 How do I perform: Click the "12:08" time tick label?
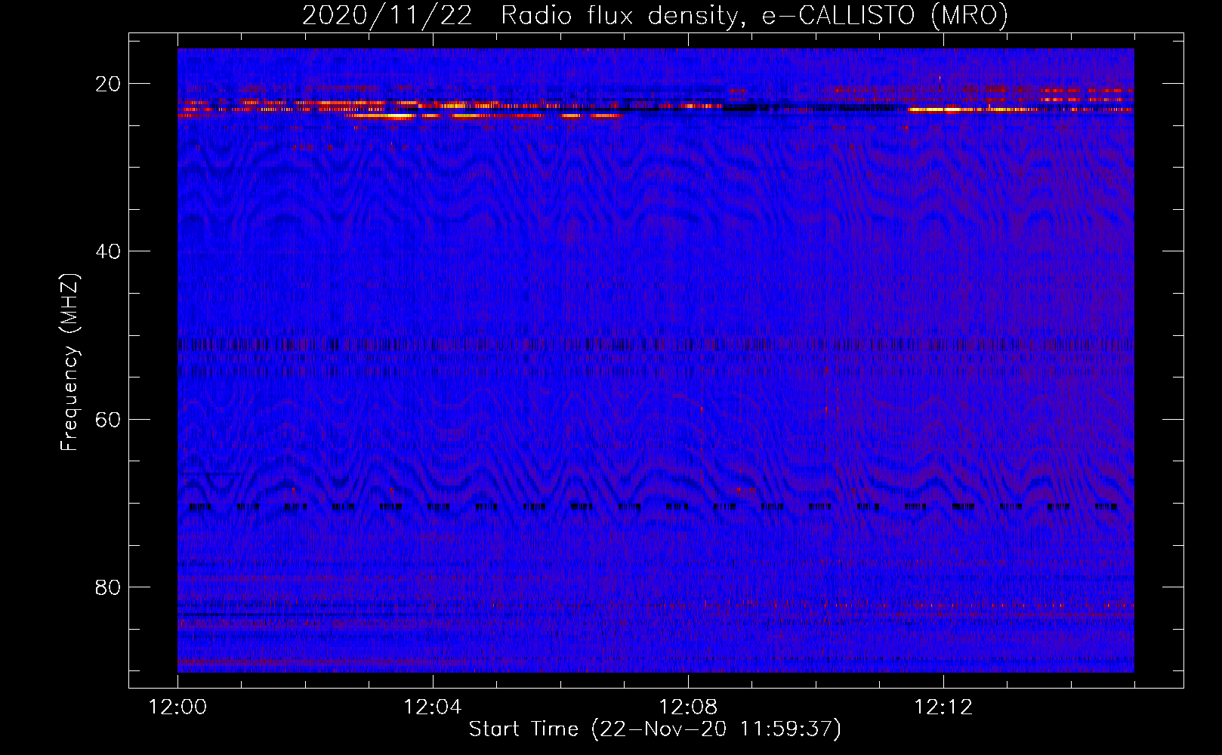[688, 707]
